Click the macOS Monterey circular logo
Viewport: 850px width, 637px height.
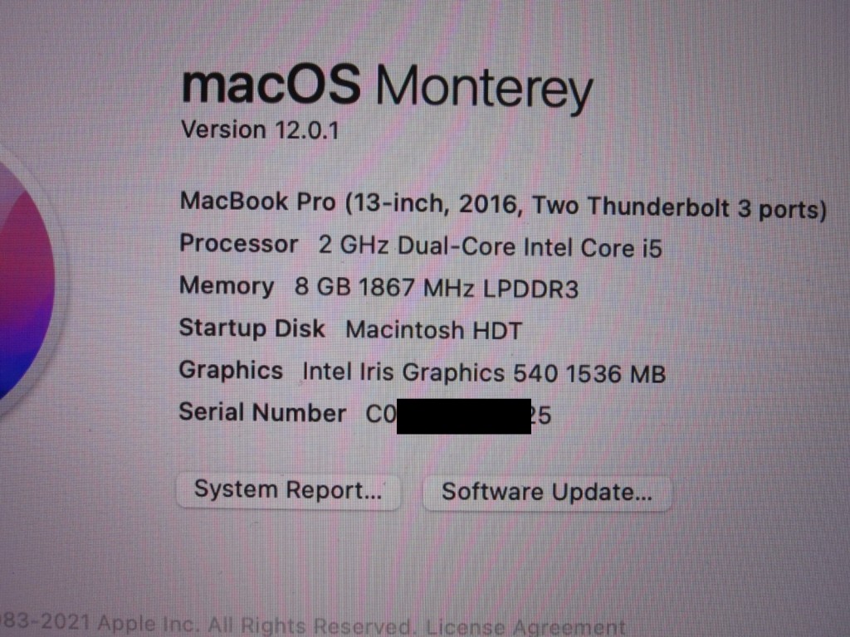pos(24,287)
